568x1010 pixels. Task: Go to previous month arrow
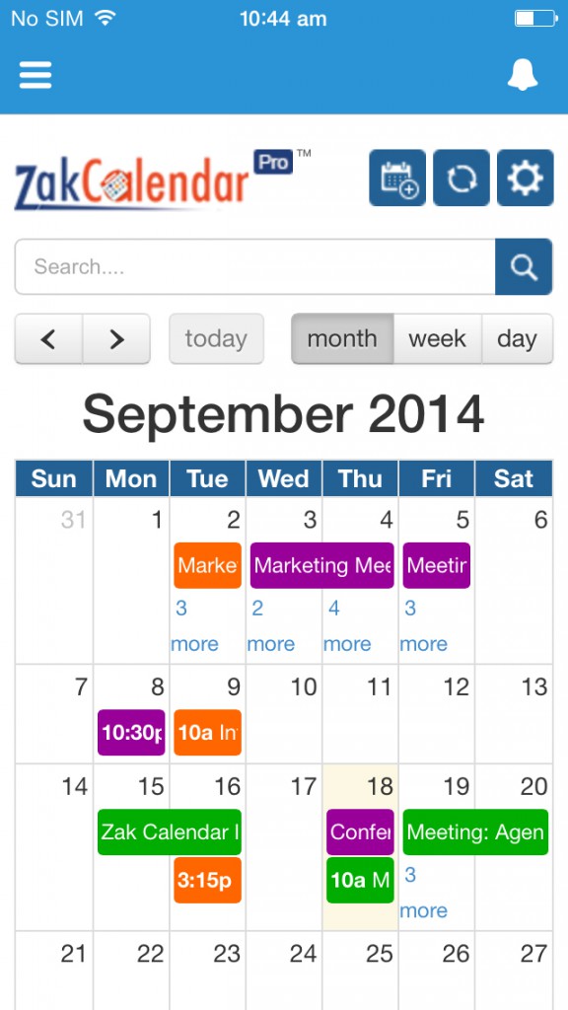(48, 339)
